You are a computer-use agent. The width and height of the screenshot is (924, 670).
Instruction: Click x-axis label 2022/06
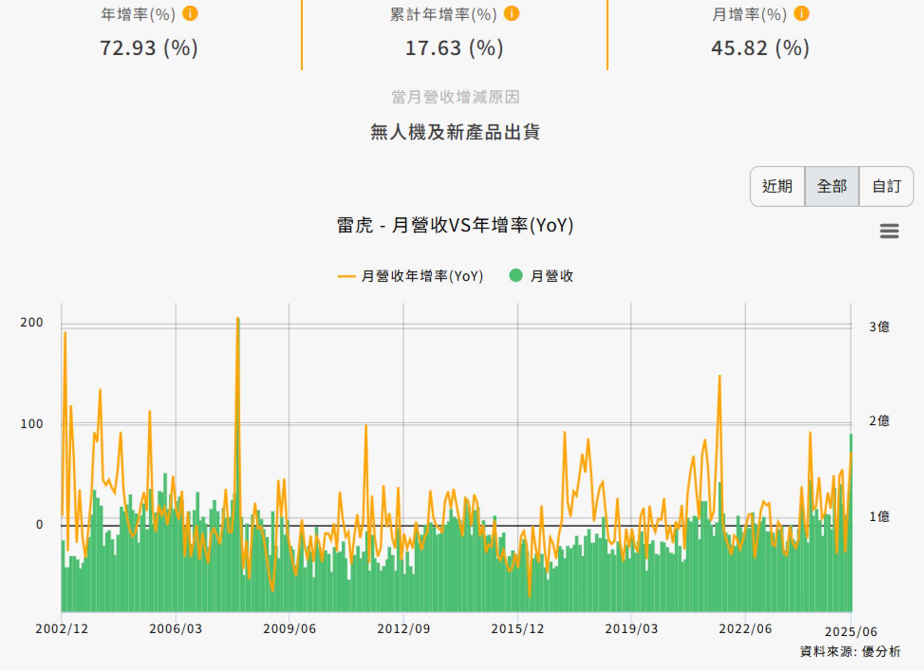click(745, 629)
